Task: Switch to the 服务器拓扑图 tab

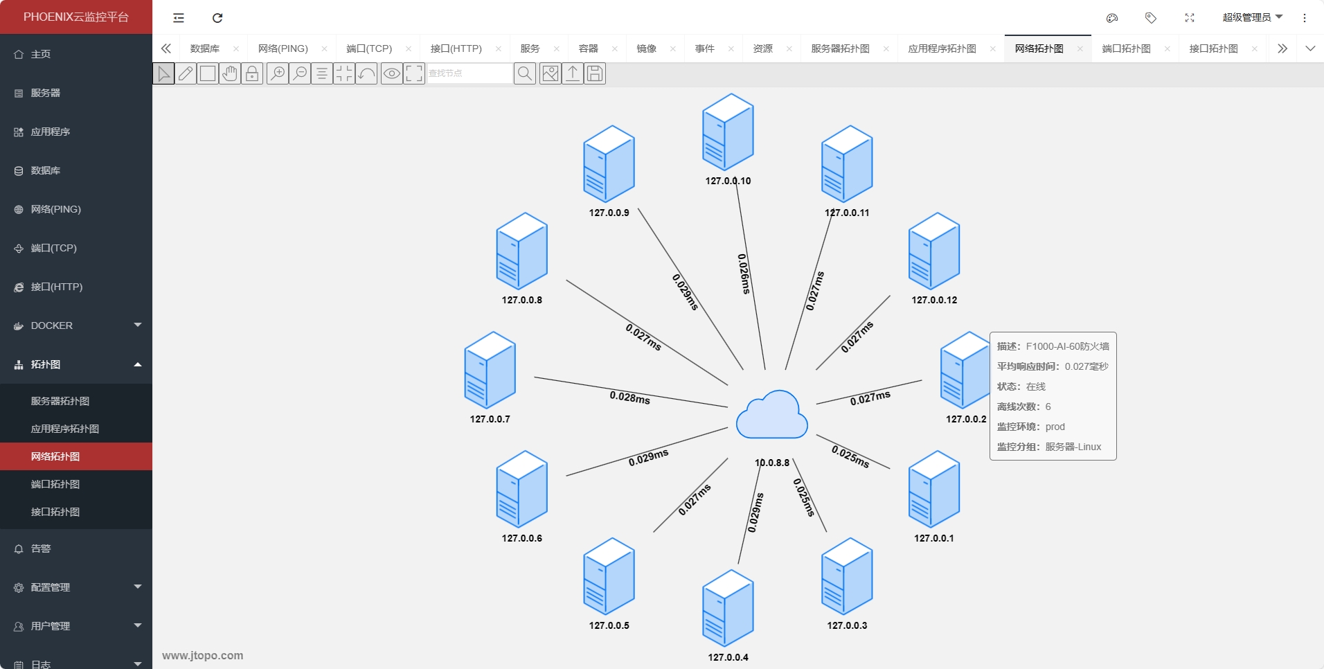Action: point(840,48)
